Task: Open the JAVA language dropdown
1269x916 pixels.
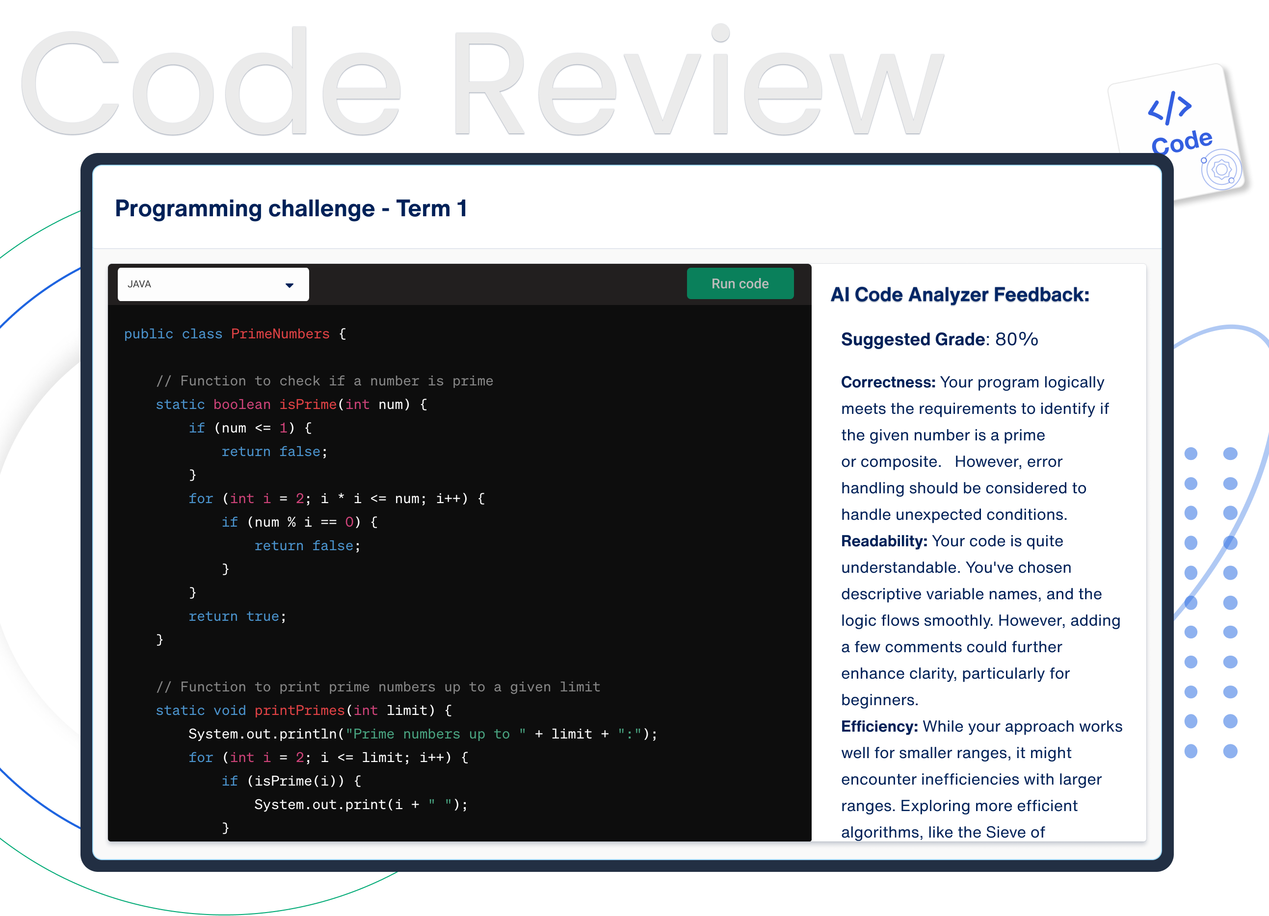Action: coord(213,284)
